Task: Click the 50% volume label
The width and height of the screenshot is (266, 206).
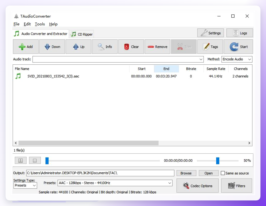Action: (x=247, y=160)
